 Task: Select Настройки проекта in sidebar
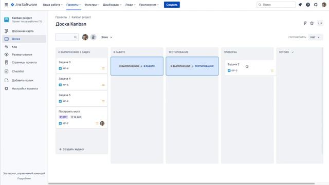[25, 88]
